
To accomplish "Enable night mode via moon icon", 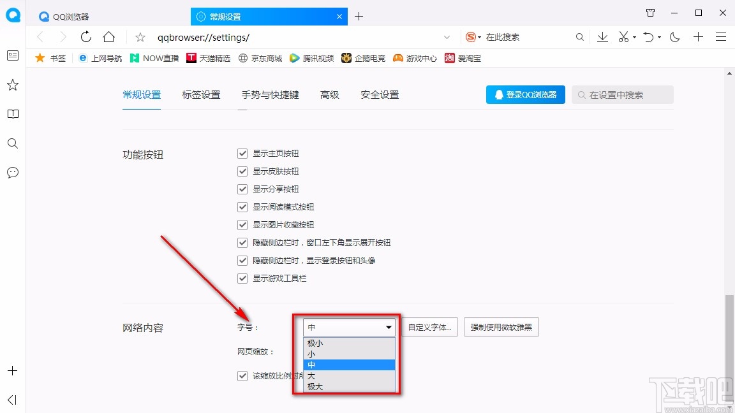I will pos(675,37).
